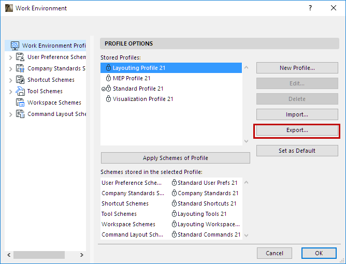Screen dimensions: 346x264
Task: Confirm the dialog with OK
Action: pyautogui.click(x=319, y=253)
